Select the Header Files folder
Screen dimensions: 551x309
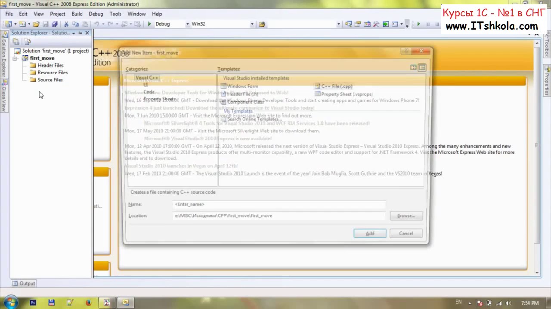tap(47, 65)
